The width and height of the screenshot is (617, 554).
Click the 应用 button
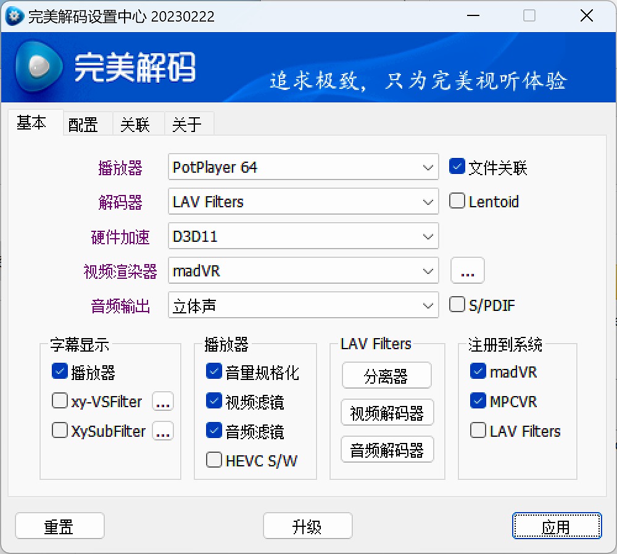(557, 526)
